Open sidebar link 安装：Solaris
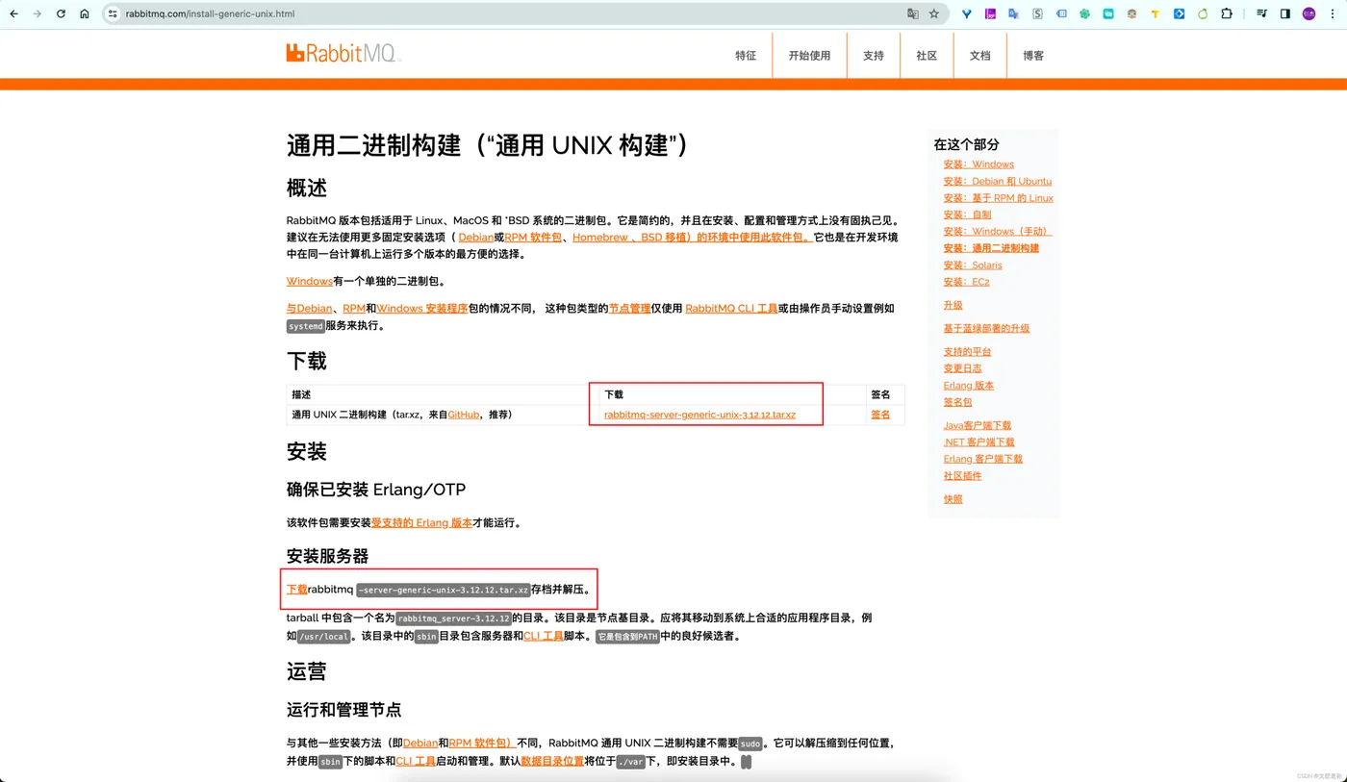The height and width of the screenshot is (782, 1347). click(x=973, y=265)
